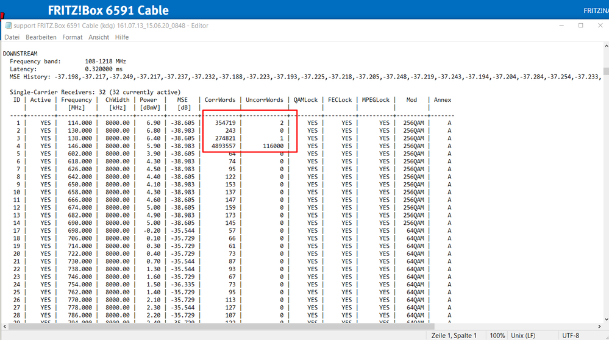Image resolution: width=609 pixels, height=340 pixels.
Task: Click the CorrWords value 274821
Action: [226, 138]
